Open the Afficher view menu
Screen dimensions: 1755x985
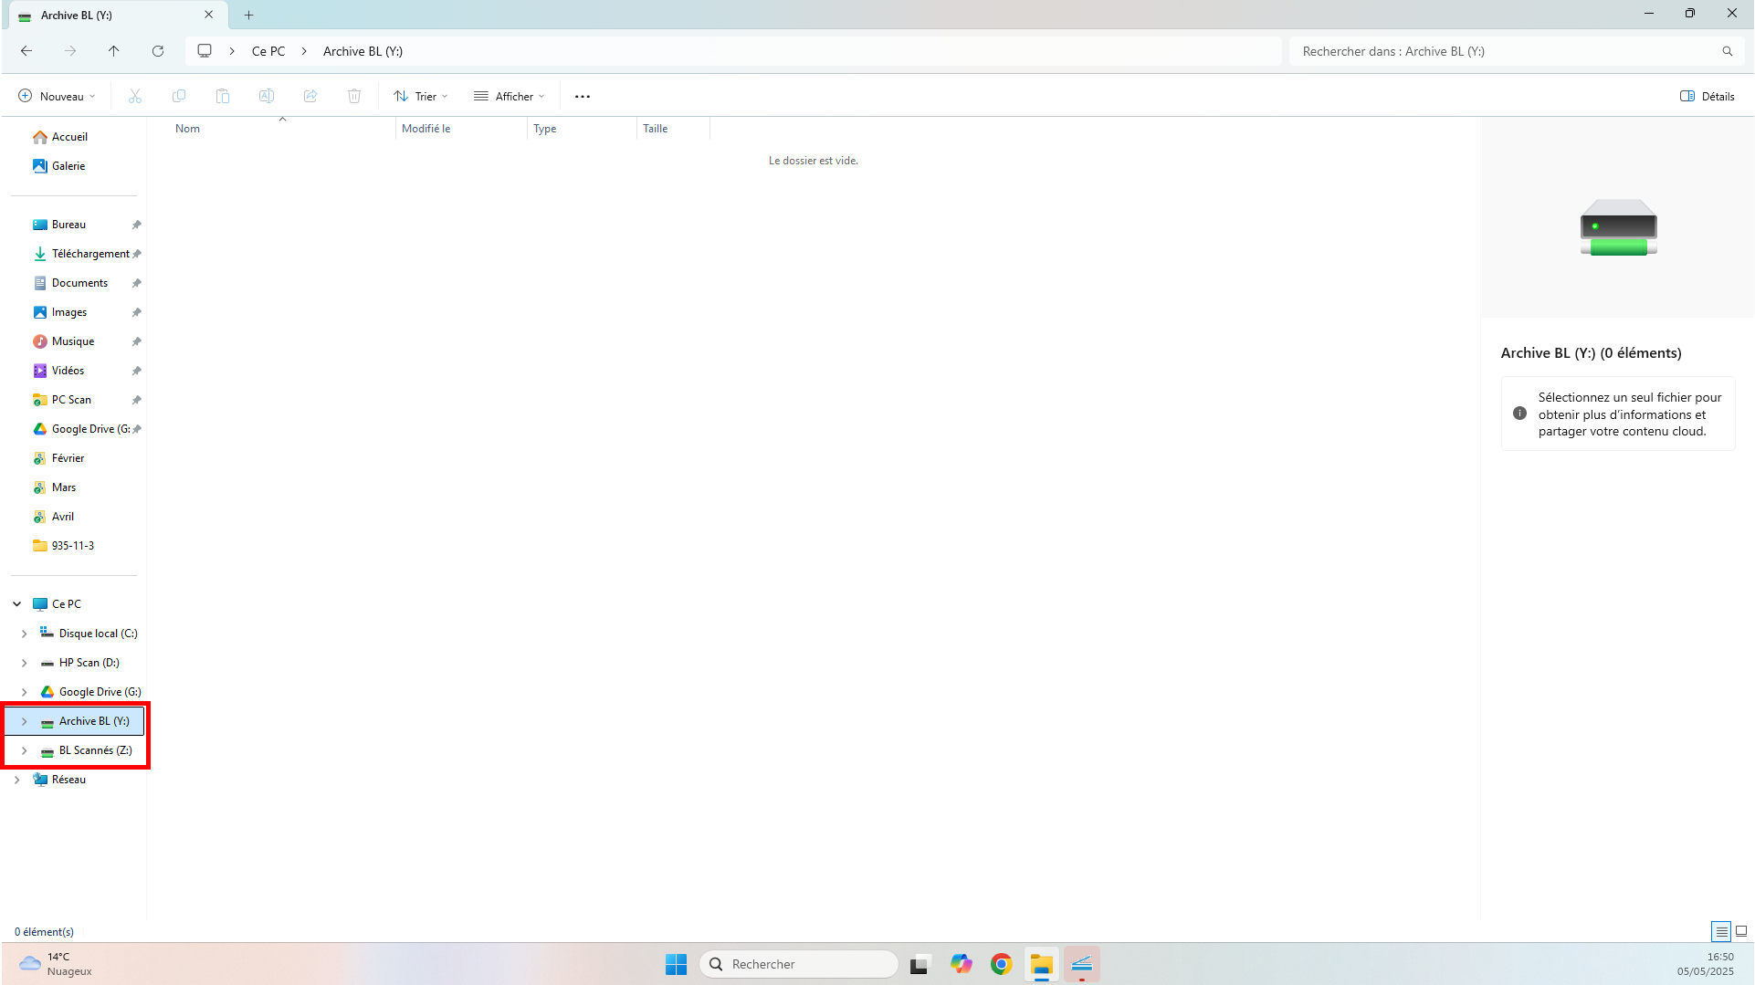pos(509,96)
